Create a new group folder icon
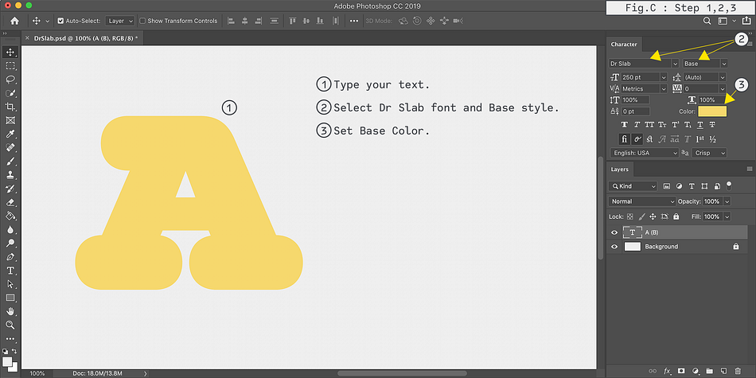Screen dimensions: 756x378 coord(710,371)
